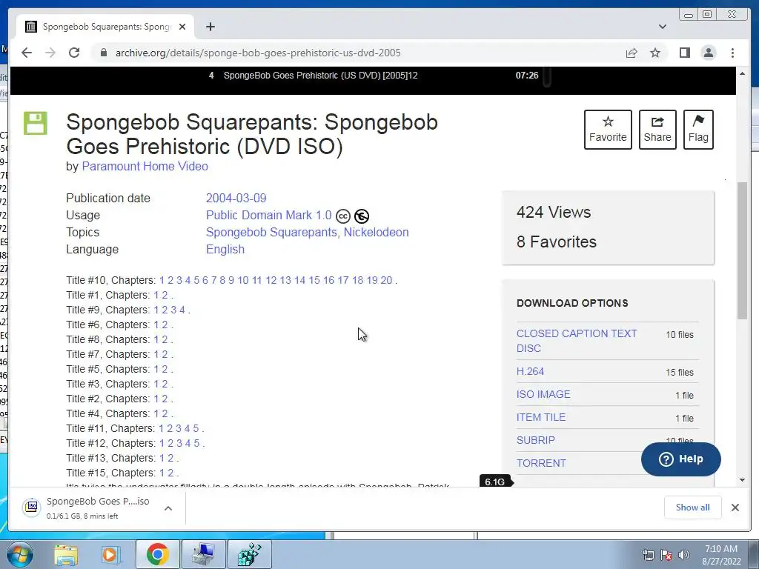Image resolution: width=759 pixels, height=569 pixels.
Task: Open publication date 2004-03-09
Action: point(236,198)
